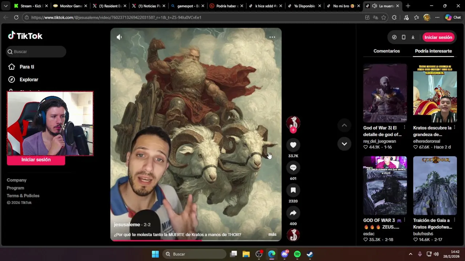Click Iniciar sesión button in left sidebar

[x=36, y=159]
